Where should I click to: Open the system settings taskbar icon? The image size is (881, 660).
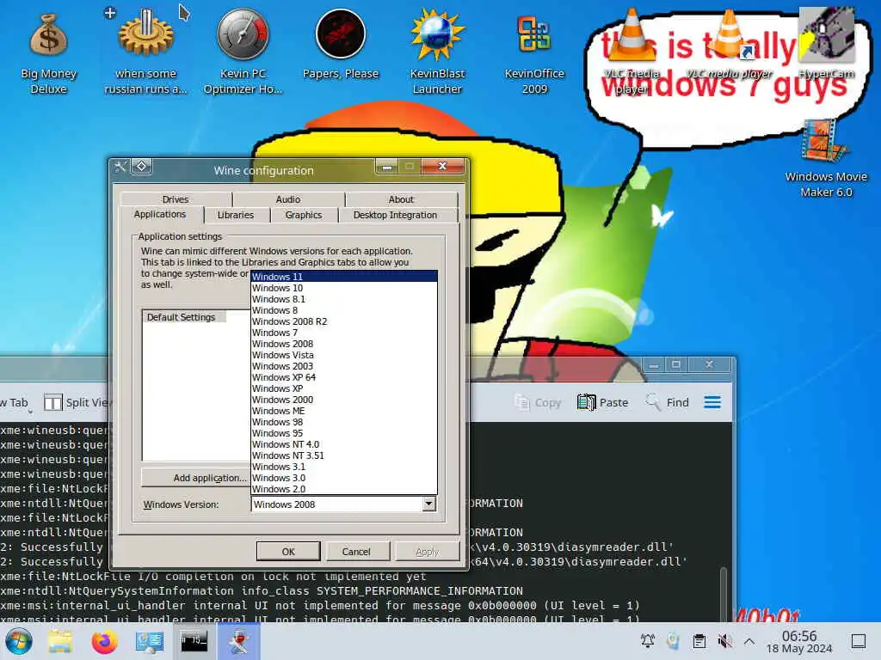[150, 641]
